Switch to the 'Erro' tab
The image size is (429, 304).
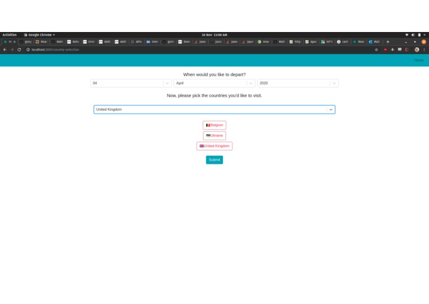(89, 42)
